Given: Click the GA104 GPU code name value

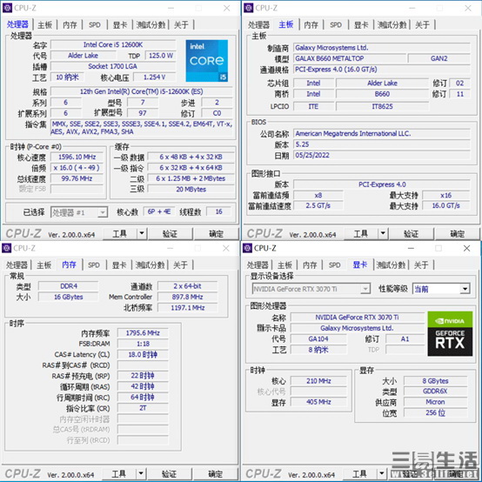Looking at the screenshot, I should [318, 339].
